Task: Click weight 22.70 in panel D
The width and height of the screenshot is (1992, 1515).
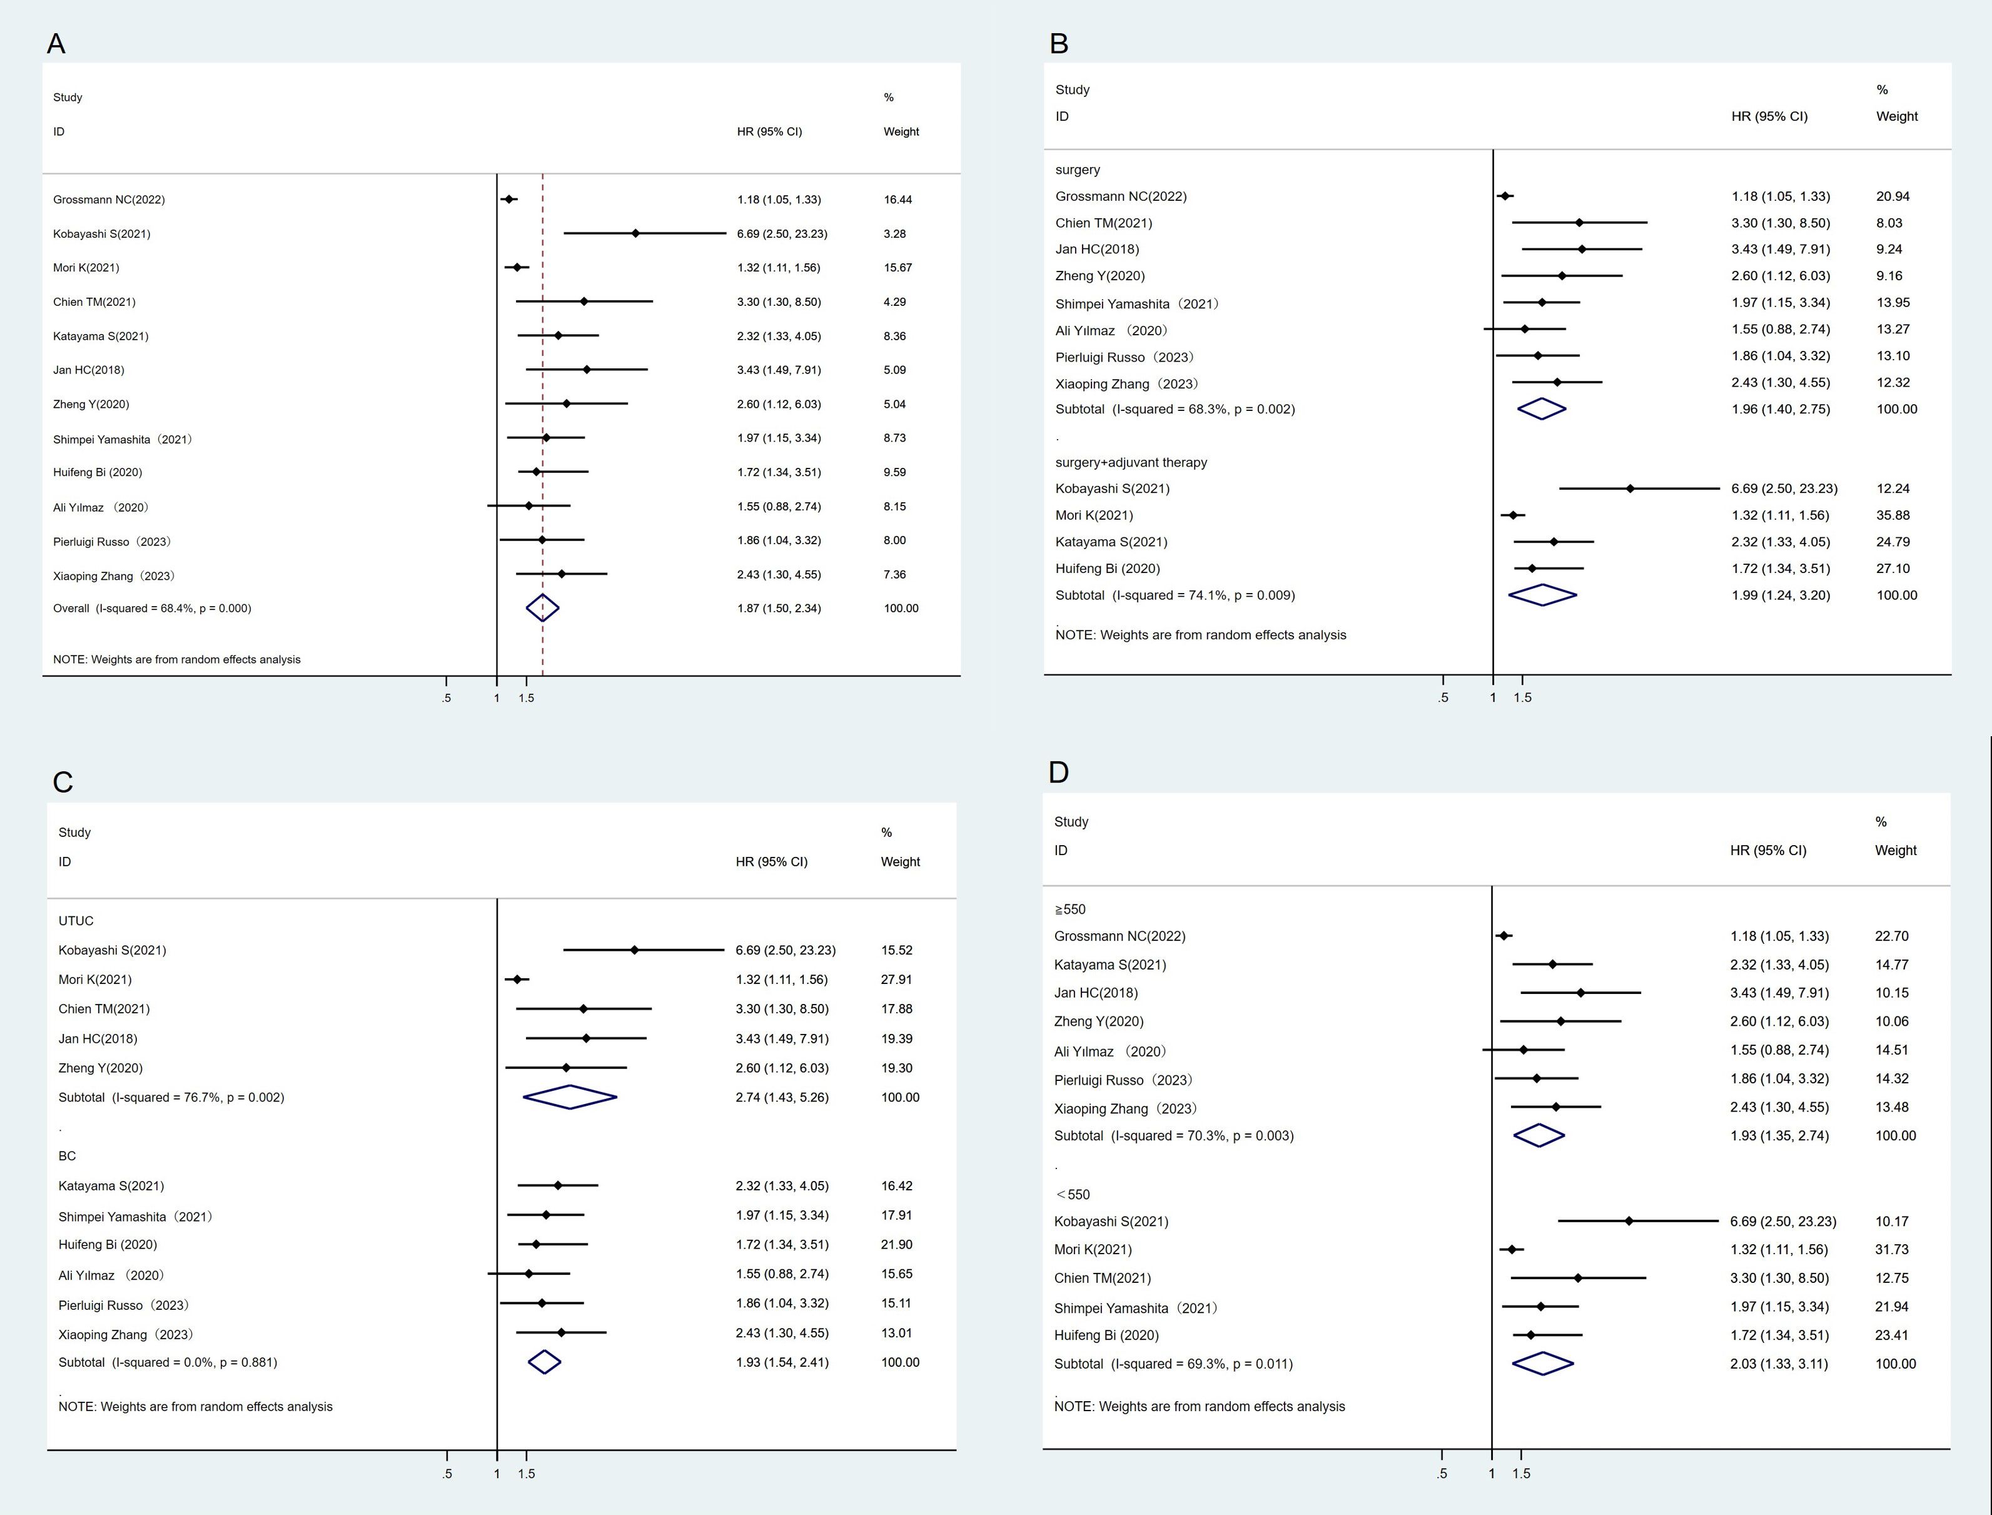Action: click(x=1892, y=936)
